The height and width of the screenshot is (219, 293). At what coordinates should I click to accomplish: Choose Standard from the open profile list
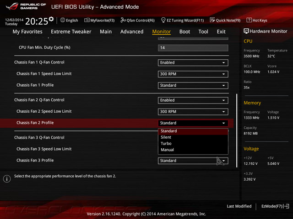tap(193, 131)
